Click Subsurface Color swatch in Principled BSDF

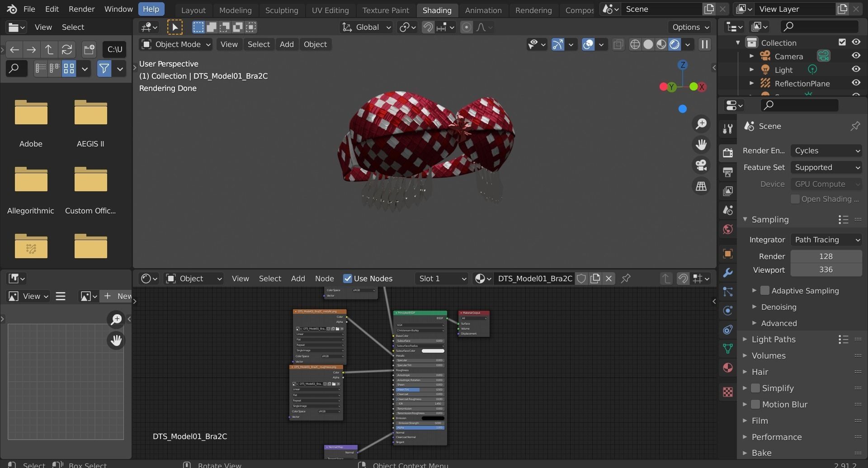coord(433,351)
